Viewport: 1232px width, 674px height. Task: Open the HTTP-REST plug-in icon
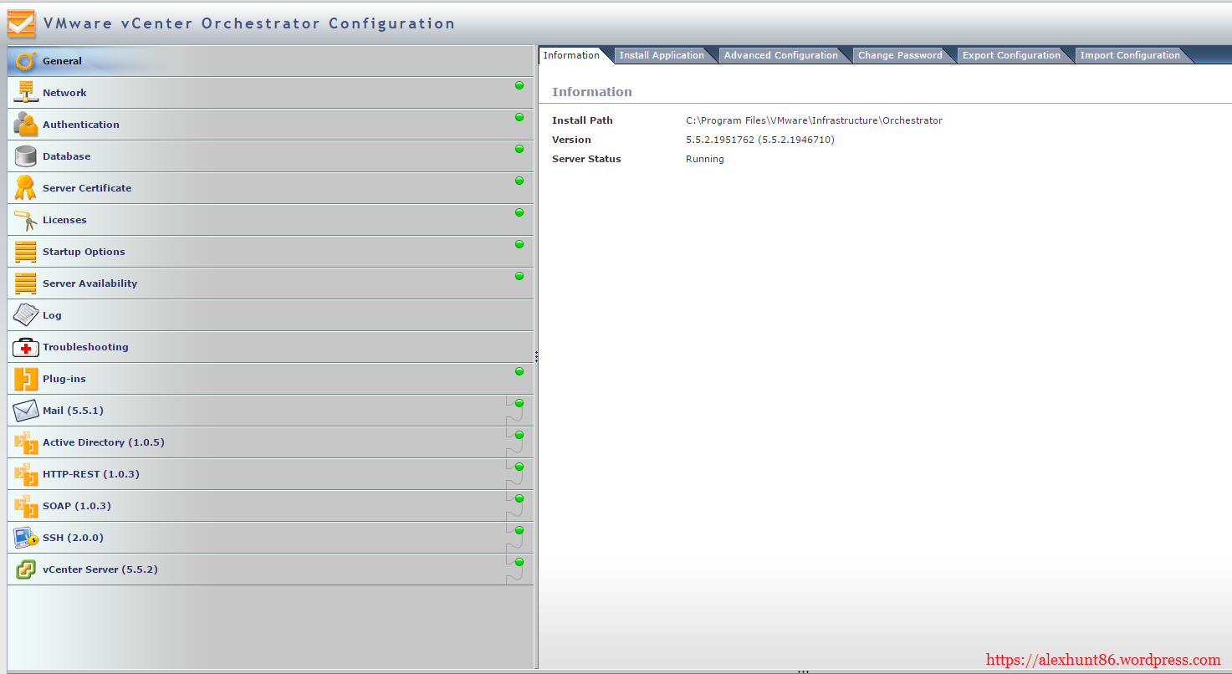coord(26,474)
